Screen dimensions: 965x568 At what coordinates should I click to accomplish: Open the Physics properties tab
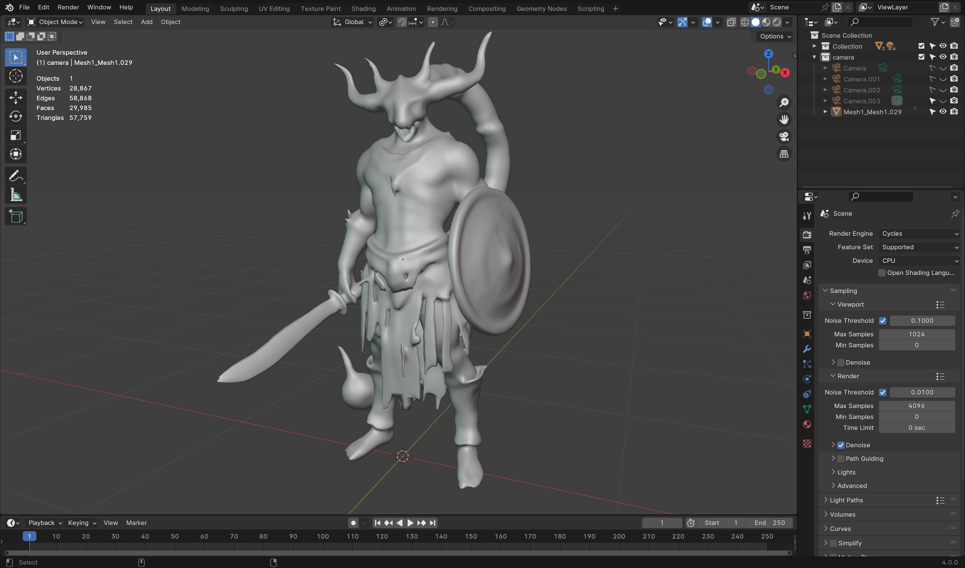pyautogui.click(x=807, y=379)
